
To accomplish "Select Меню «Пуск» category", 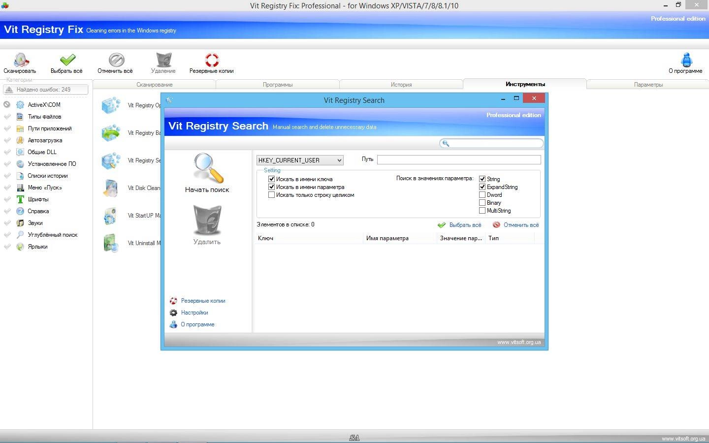I will [x=45, y=188].
